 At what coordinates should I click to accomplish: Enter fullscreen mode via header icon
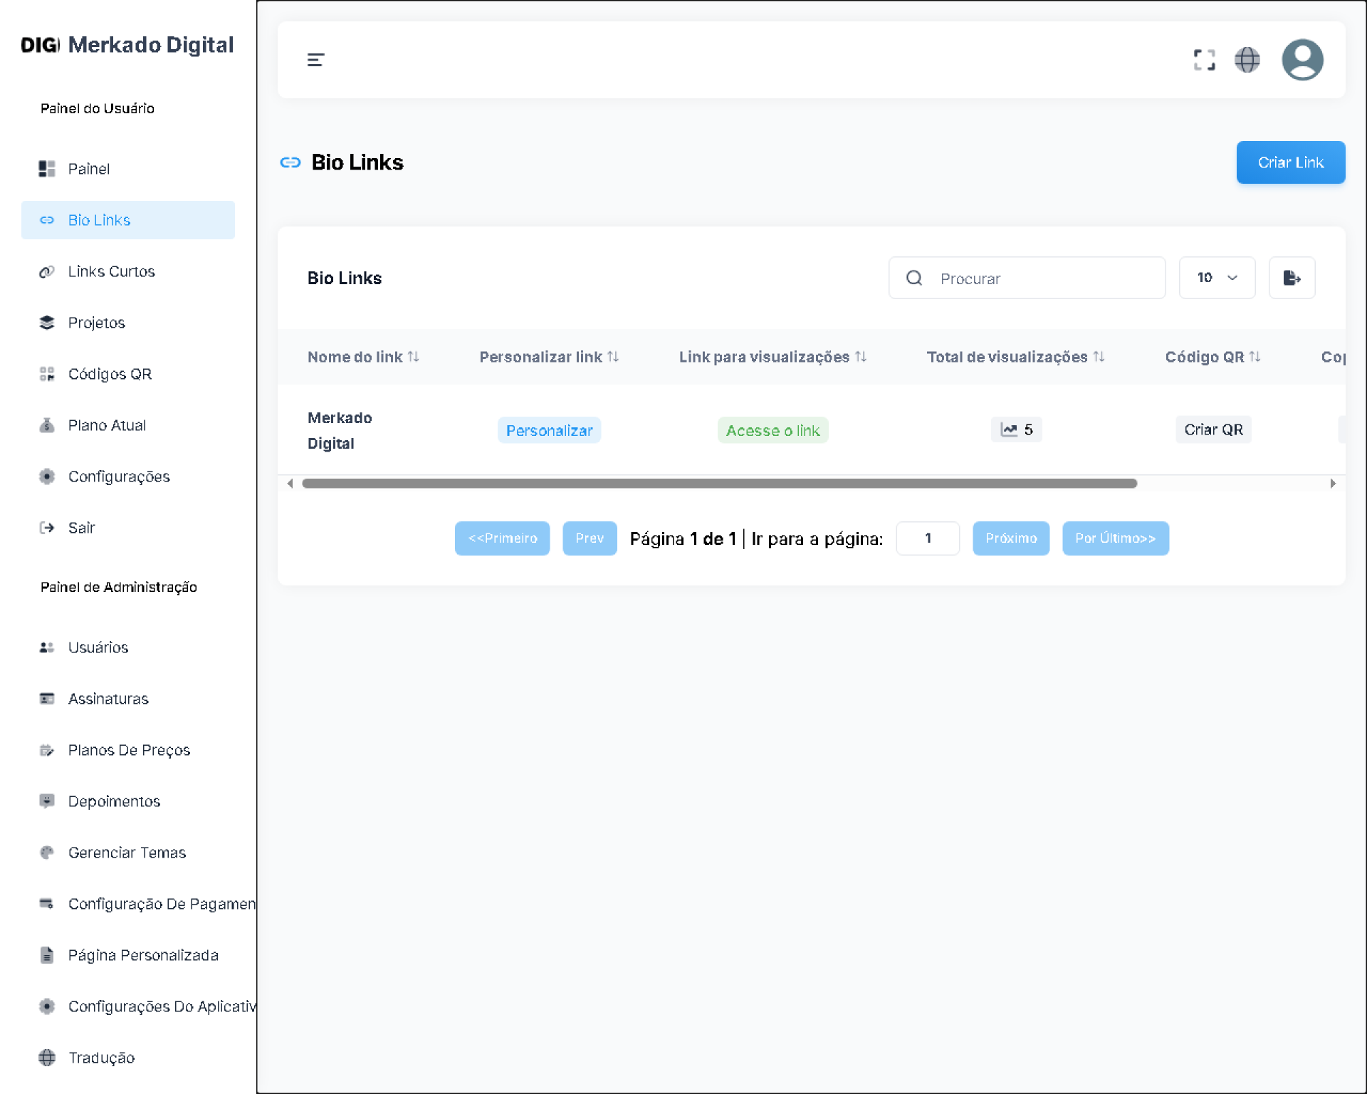[1204, 60]
